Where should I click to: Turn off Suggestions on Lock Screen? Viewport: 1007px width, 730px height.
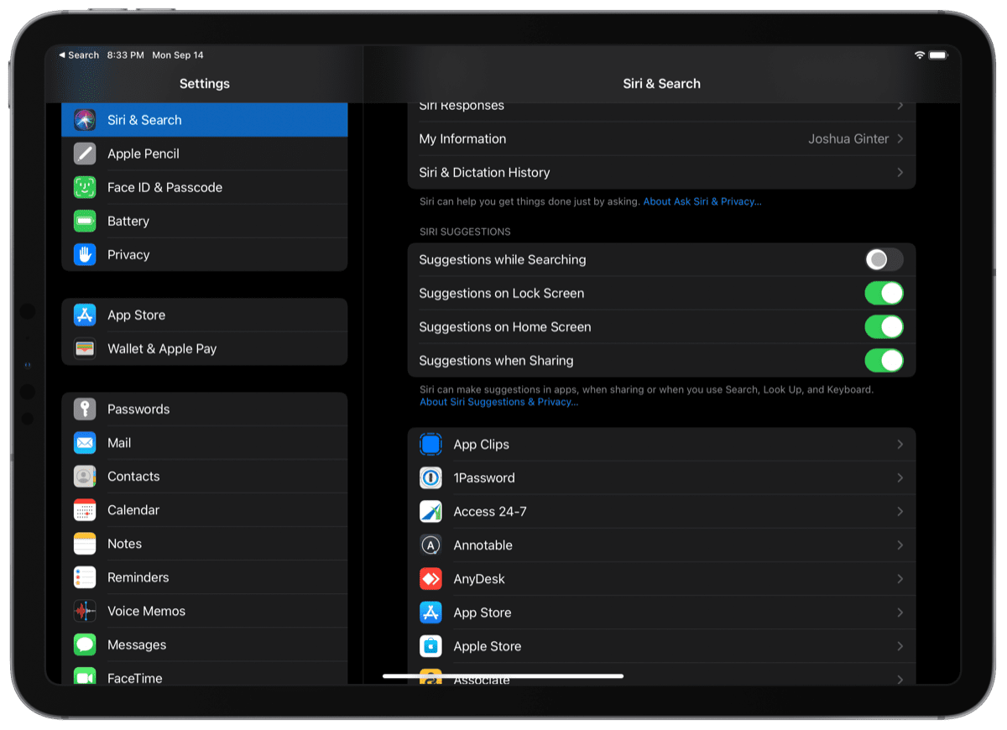pos(884,293)
